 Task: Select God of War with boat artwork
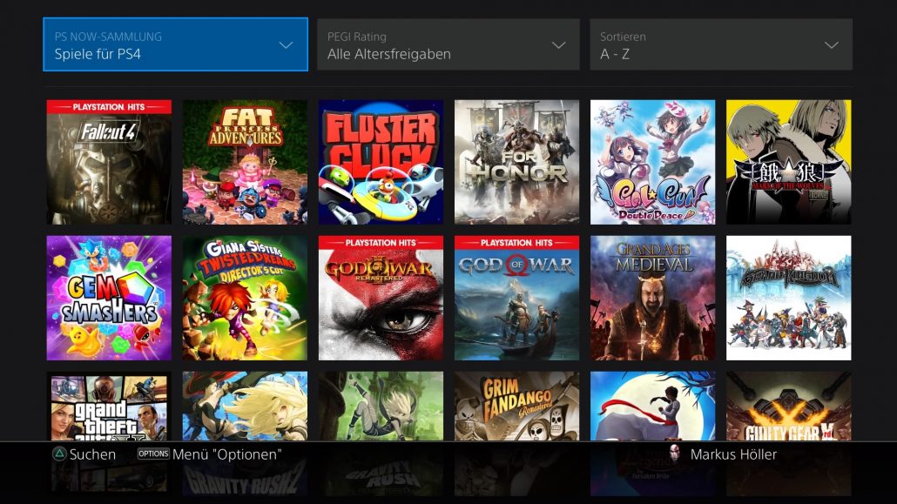(516, 298)
